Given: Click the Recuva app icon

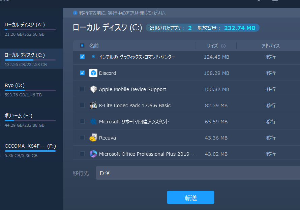Looking at the screenshot, I should tap(93, 138).
